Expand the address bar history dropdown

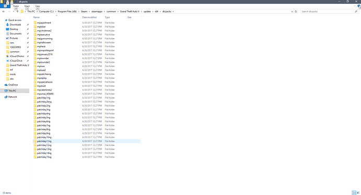coord(292,12)
